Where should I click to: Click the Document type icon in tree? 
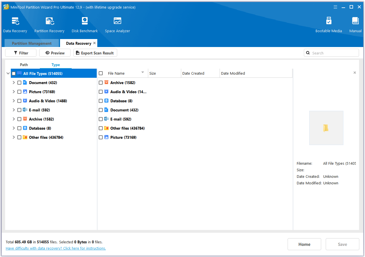coord(25,83)
